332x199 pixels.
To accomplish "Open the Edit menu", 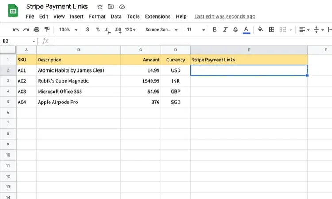I will point(44,16).
